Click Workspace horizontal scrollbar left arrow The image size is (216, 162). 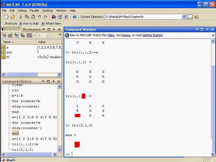[4, 75]
